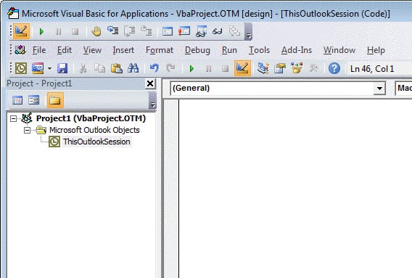Screen dimensions: 412x278
Task: Click View Object in Project panel
Action: (x=34, y=100)
